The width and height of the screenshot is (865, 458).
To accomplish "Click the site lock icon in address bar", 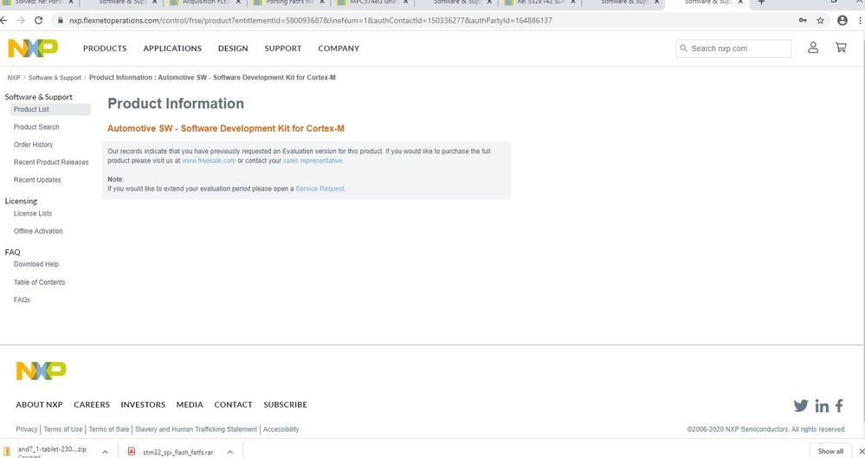I will [x=60, y=21].
